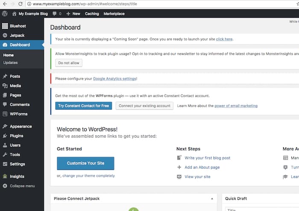Click the edit icon beside Write your first blog post
Image resolution: width=299 pixels, height=211 pixels.
(179, 158)
